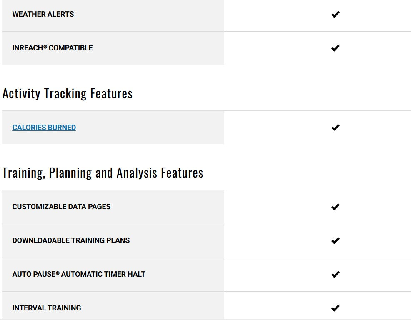Click the Auto Pause checkmark icon
The width and height of the screenshot is (411, 320).
point(336,274)
